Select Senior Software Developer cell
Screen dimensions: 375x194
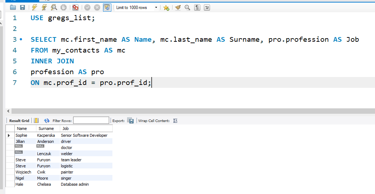pos(86,135)
